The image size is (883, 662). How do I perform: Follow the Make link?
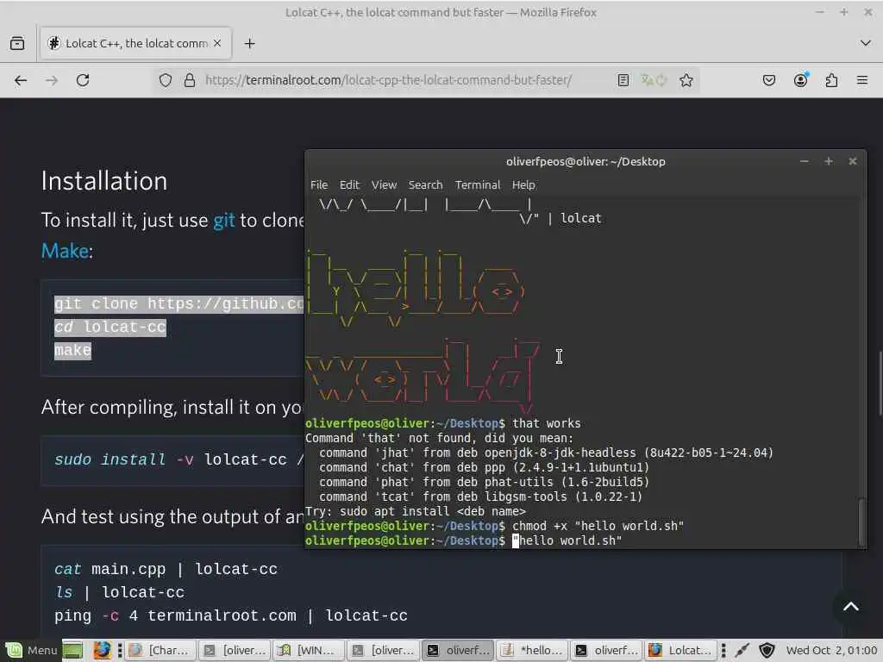pos(65,251)
